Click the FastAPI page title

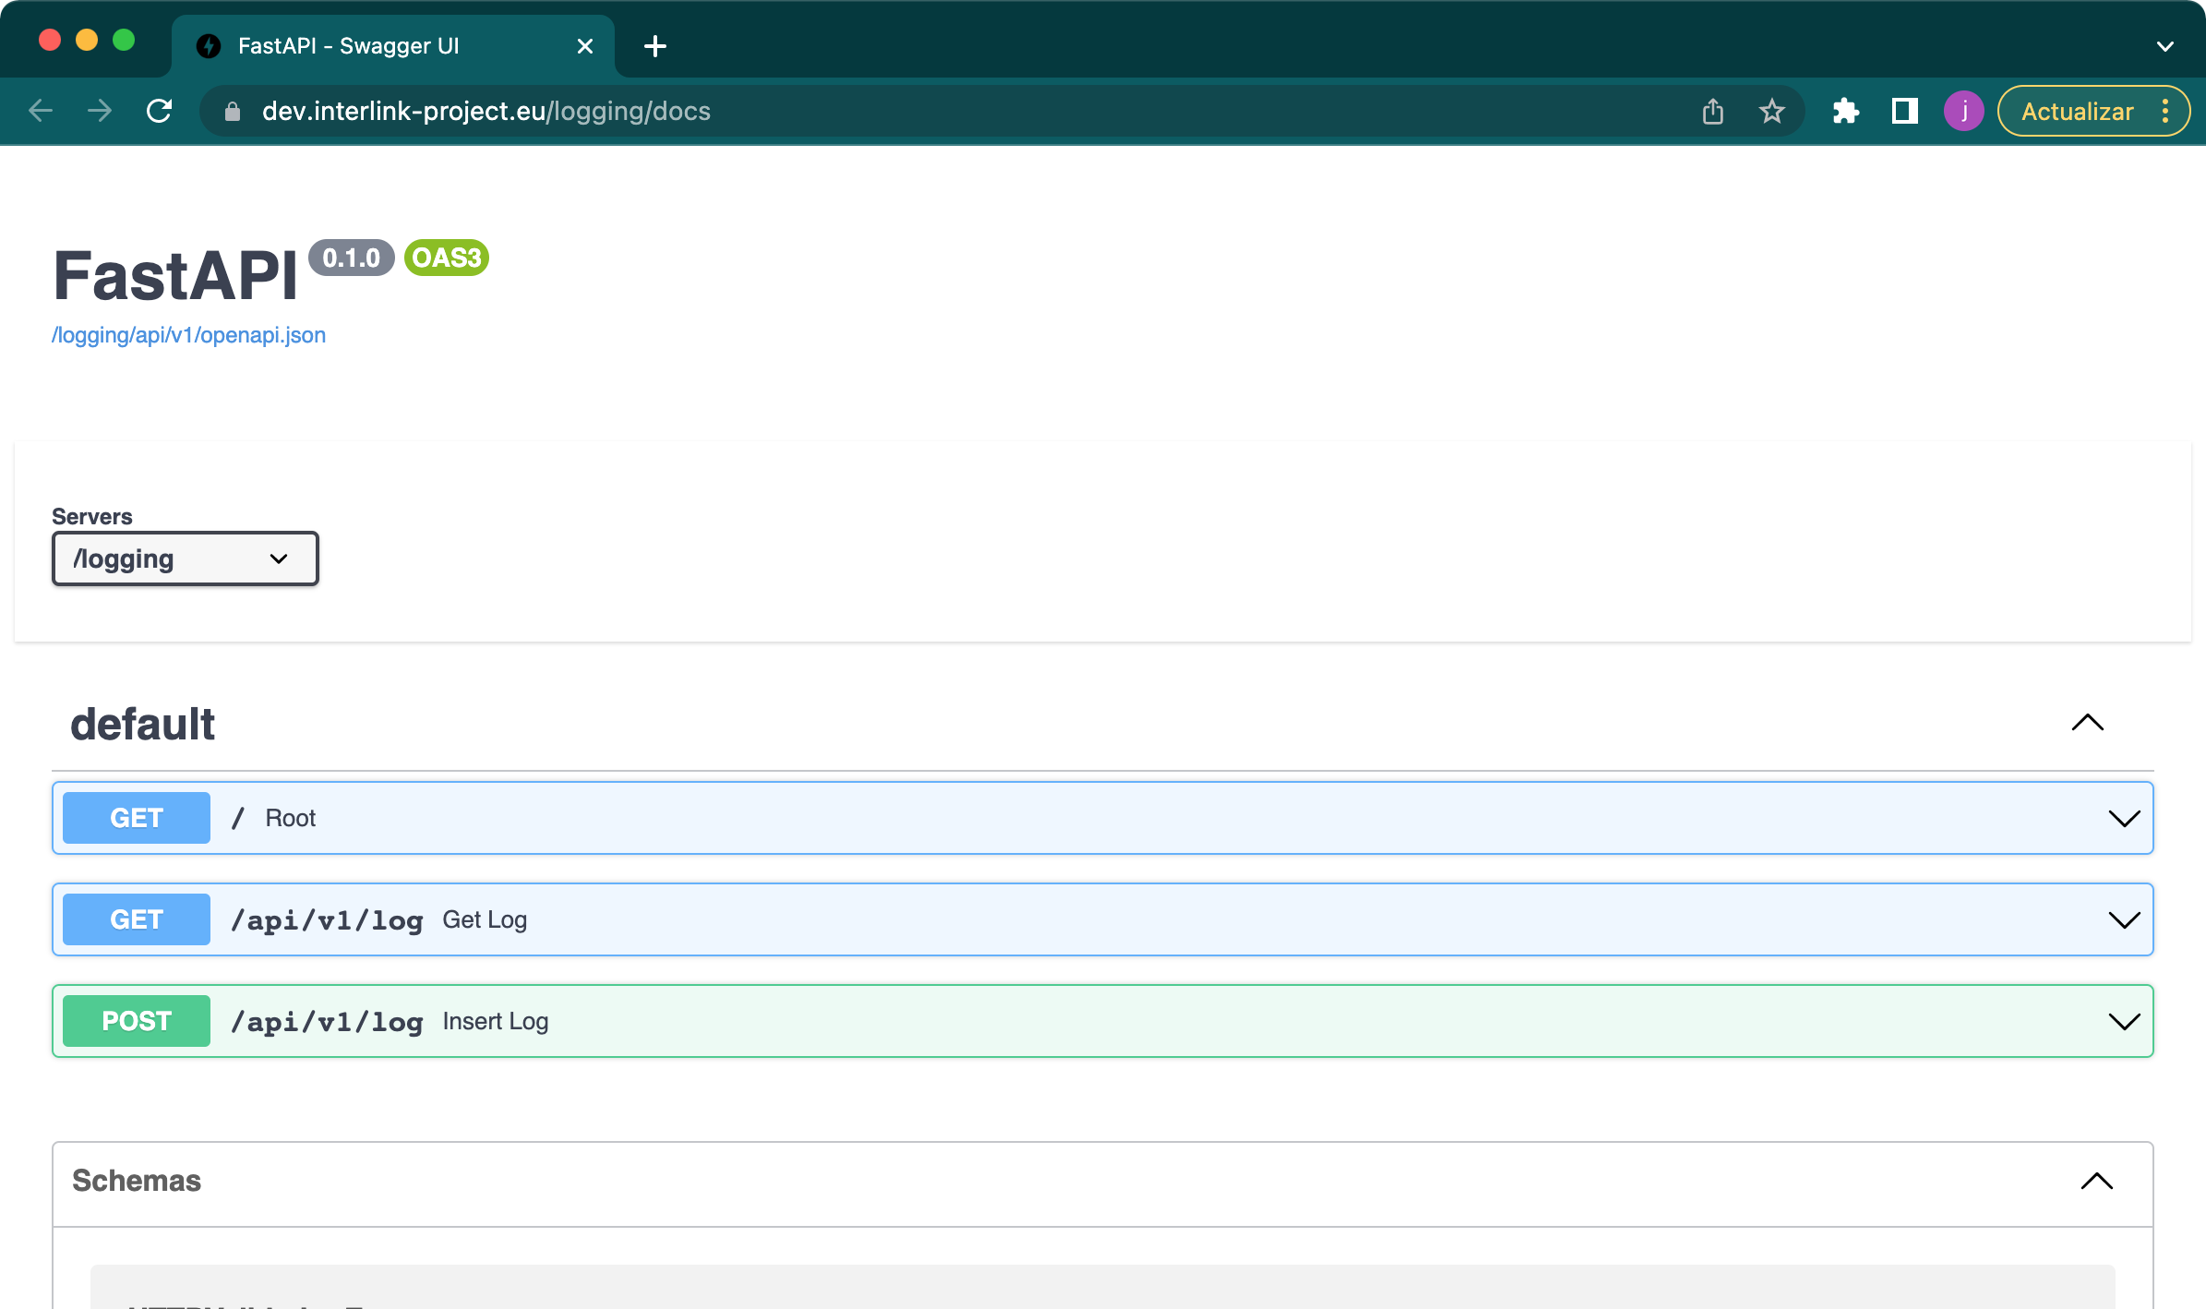175,276
